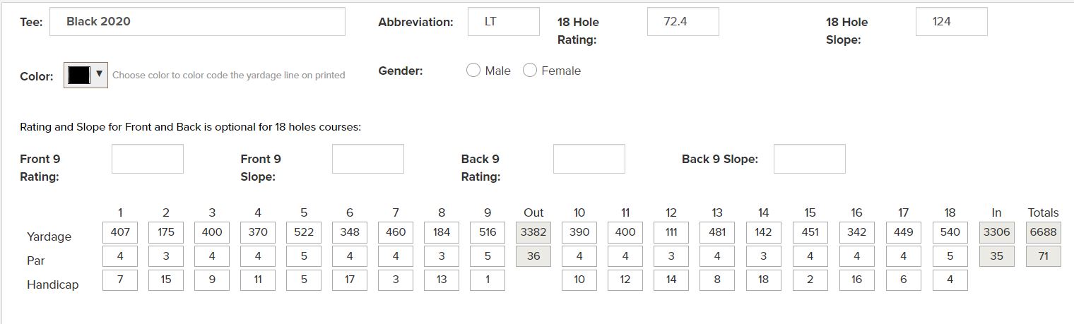Click hole 5 yardage field showing 522
Screen dimensions: 1074x324
click(x=304, y=232)
